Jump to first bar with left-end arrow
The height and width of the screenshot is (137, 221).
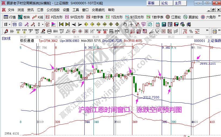[61, 24]
